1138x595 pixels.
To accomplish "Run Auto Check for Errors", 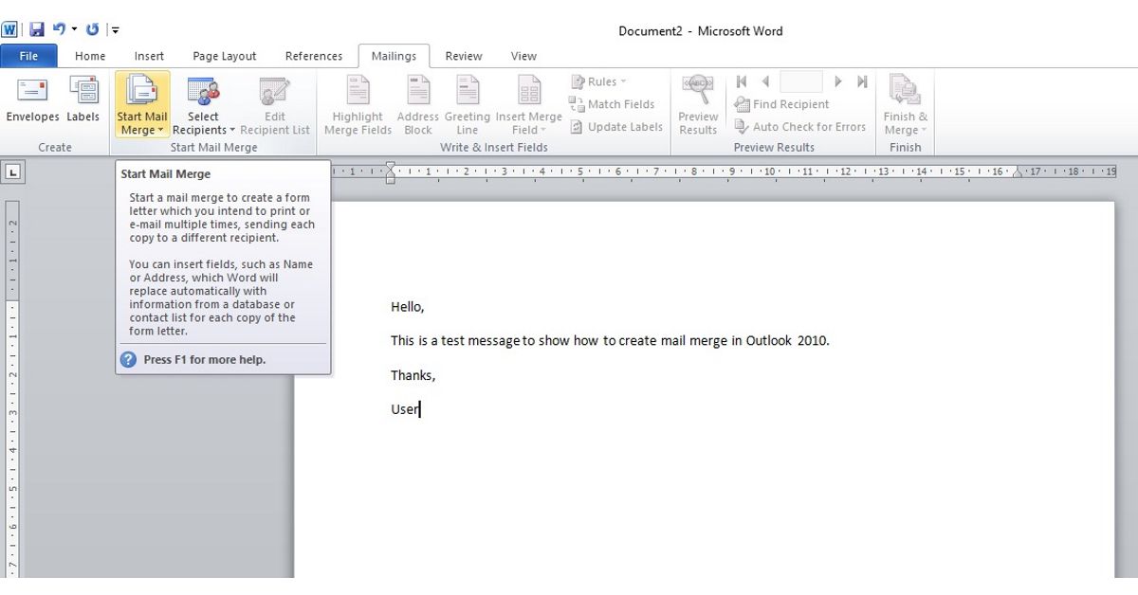I will [801, 126].
